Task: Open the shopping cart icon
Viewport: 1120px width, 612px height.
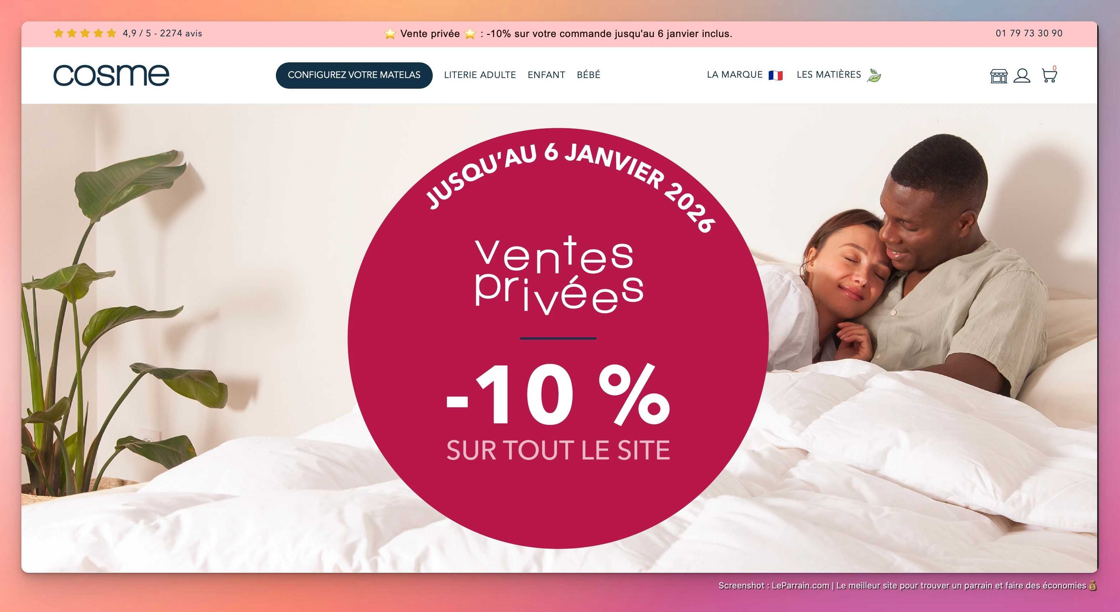Action: [1049, 75]
